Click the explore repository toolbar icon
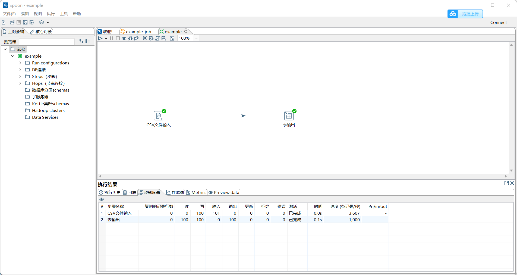The height and width of the screenshot is (275, 517). click(19, 22)
